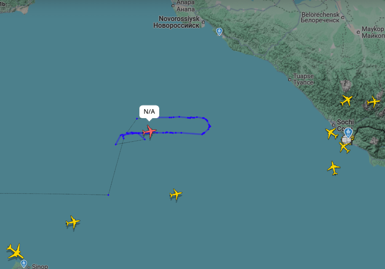Open the airport marker near Novorossiysk coast

219,32
